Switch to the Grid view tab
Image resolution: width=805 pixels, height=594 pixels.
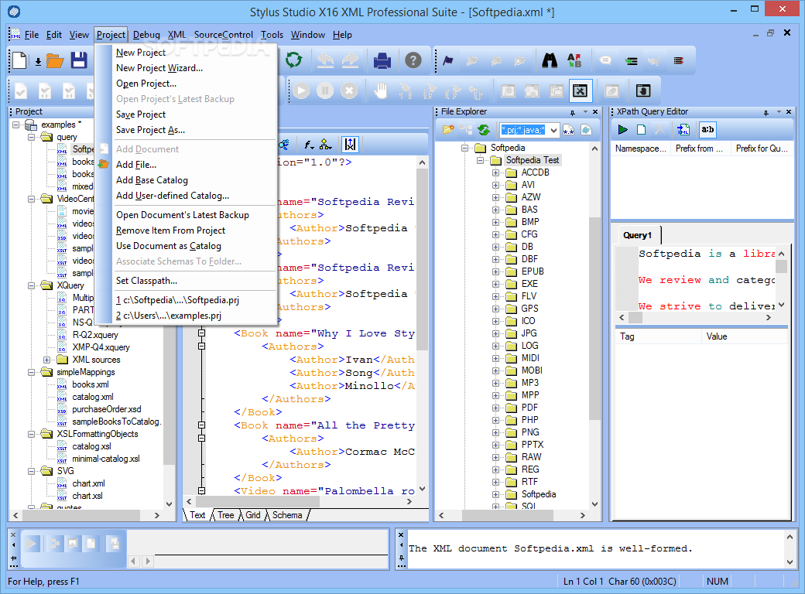pyautogui.click(x=253, y=516)
